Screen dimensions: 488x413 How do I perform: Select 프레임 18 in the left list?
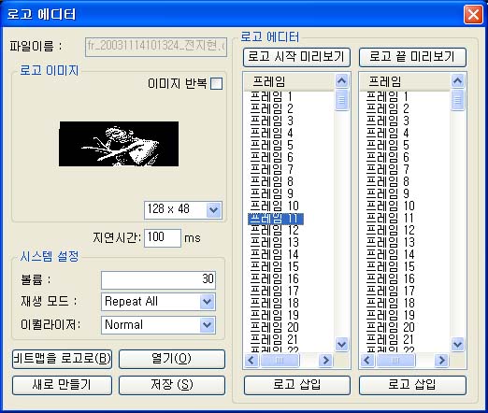pos(275,303)
